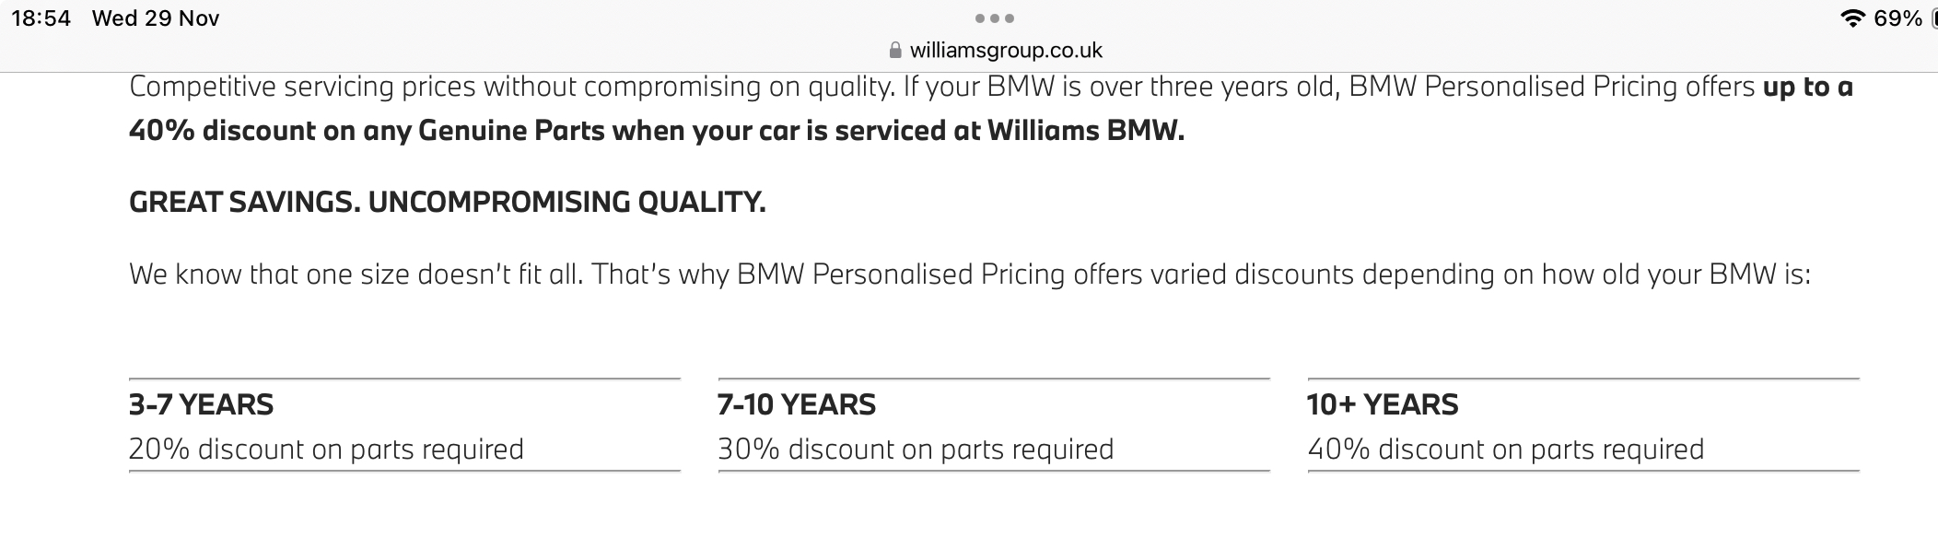1938x549 pixels.
Task: Click the GREAT SAVINGS. UNCOMPROMISING QUALITY. heading
Action: pos(447,202)
